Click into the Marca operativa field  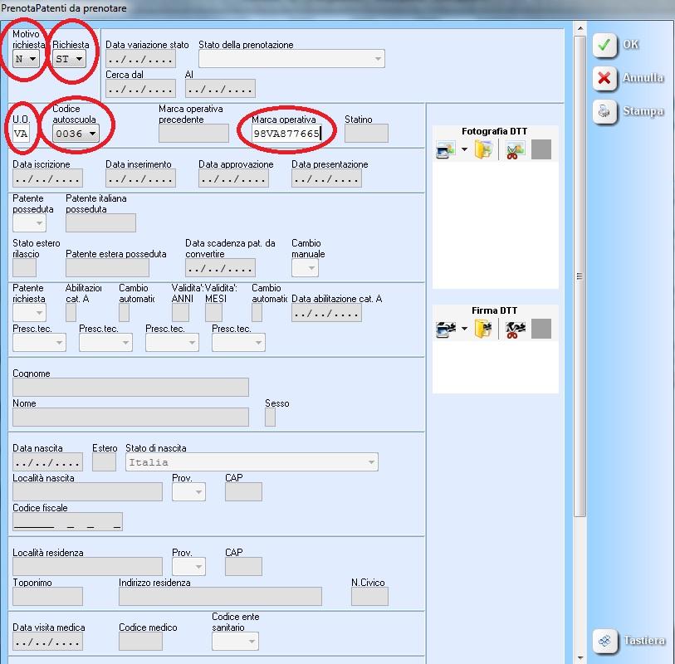click(x=286, y=134)
